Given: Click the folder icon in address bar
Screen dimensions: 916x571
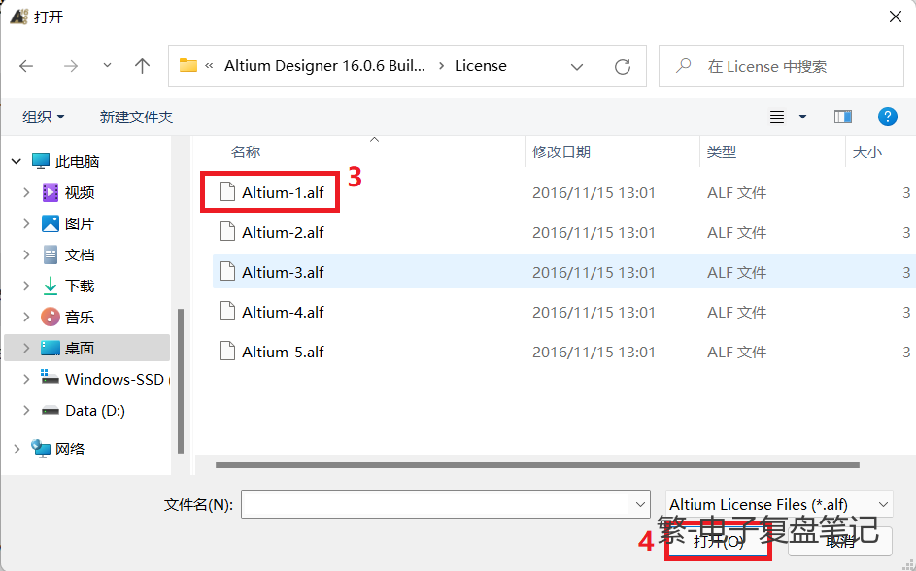Looking at the screenshot, I should click(188, 65).
